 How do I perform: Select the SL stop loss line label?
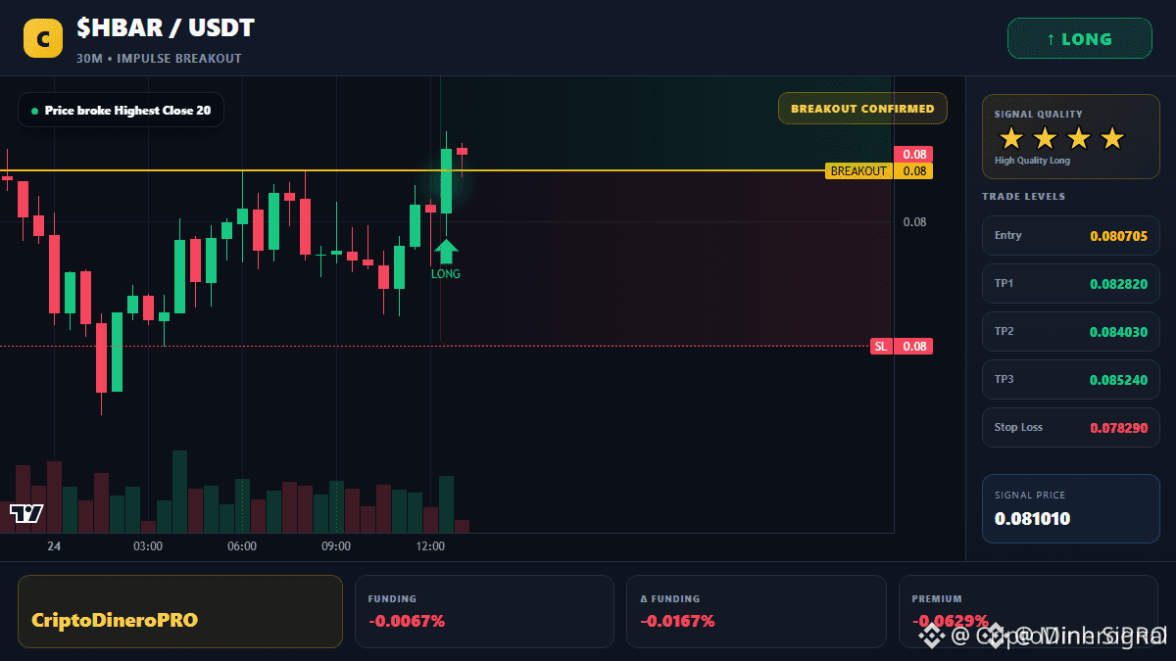pyautogui.click(x=881, y=346)
